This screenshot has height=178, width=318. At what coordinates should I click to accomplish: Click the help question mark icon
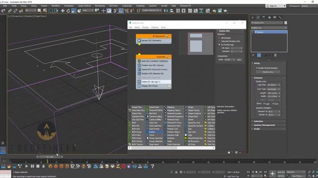153,166
